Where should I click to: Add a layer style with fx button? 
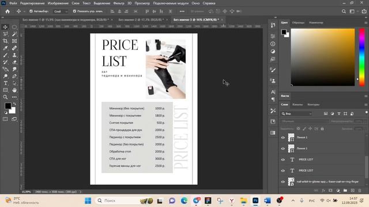point(323,190)
